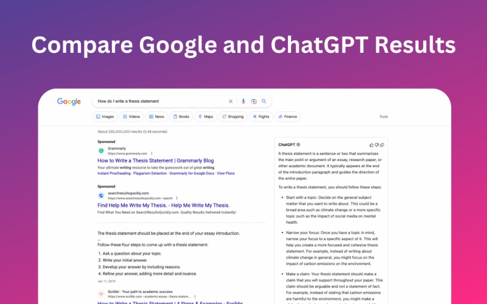The image size is (487, 304).
Task: Click the 'About 255,000,000 results' text
Action: [x=132, y=131]
